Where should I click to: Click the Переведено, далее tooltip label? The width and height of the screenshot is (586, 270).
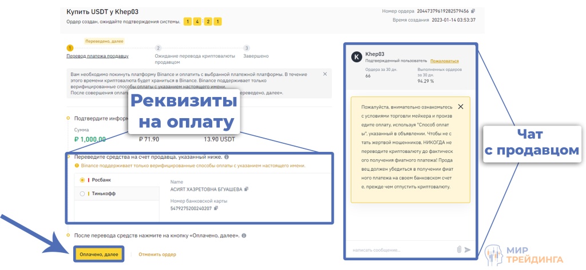click(x=104, y=42)
